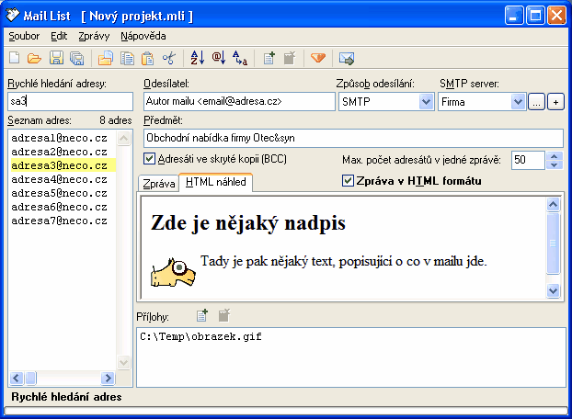The height and width of the screenshot is (419, 572).
Task: Send mail with envelope arrow icon
Action: point(346,58)
